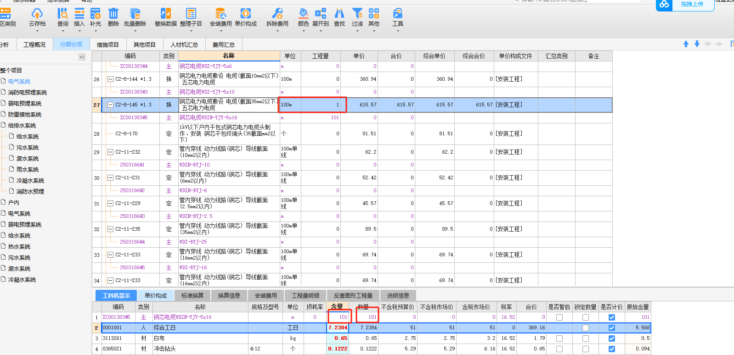Select 防雷接地系统 in the project tree

(25, 115)
